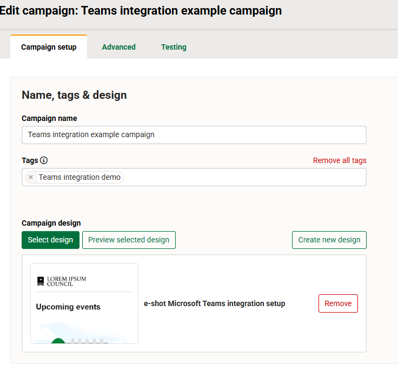Image resolution: width=398 pixels, height=372 pixels.
Task: Remove the selected campaign design
Action: pos(338,303)
